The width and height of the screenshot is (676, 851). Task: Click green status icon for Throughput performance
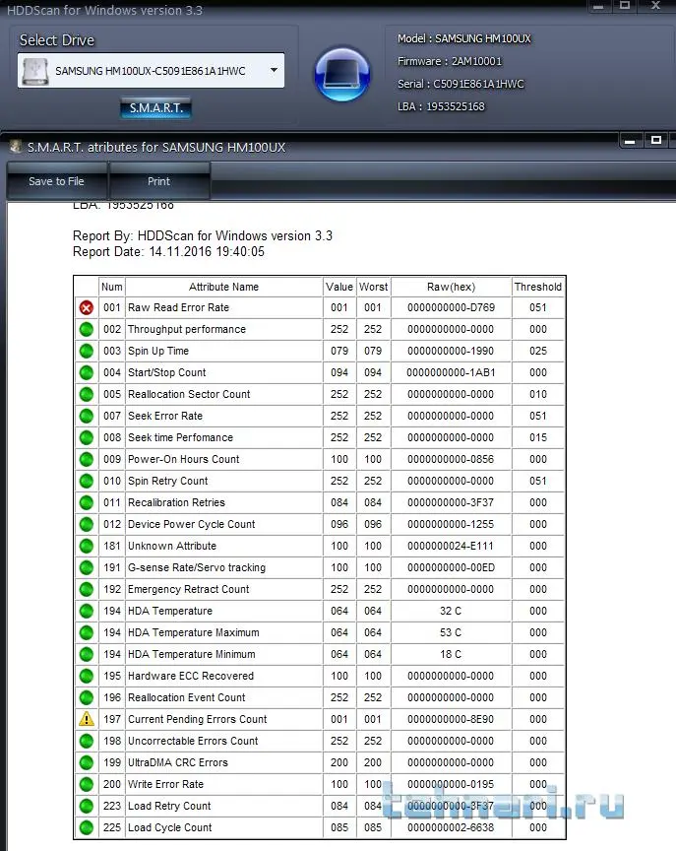click(87, 329)
